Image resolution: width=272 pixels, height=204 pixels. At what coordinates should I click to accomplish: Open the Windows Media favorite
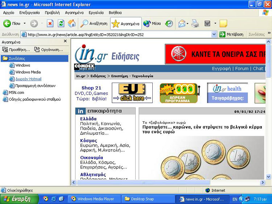pos(25,72)
